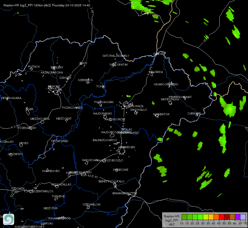Click the swirl logo icon at bottom-left

pos(9,219)
